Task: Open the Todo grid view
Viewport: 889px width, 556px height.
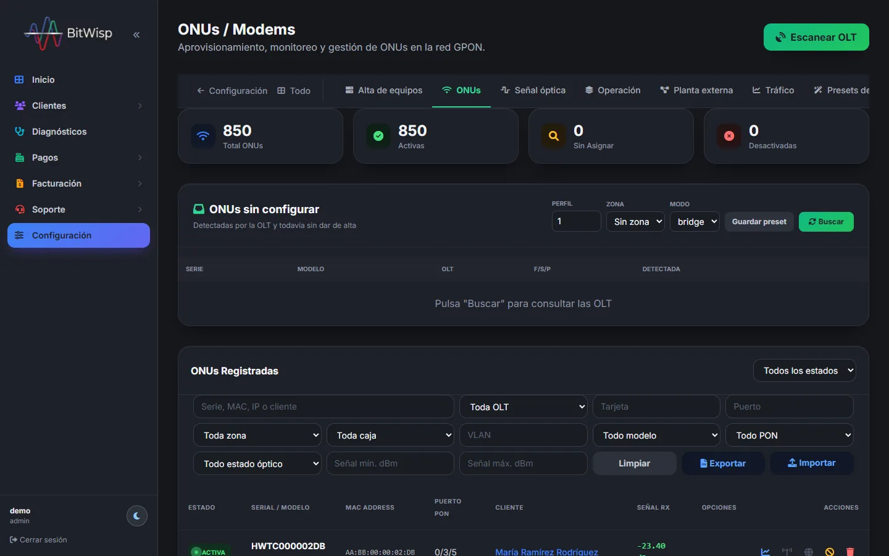Action: point(294,91)
